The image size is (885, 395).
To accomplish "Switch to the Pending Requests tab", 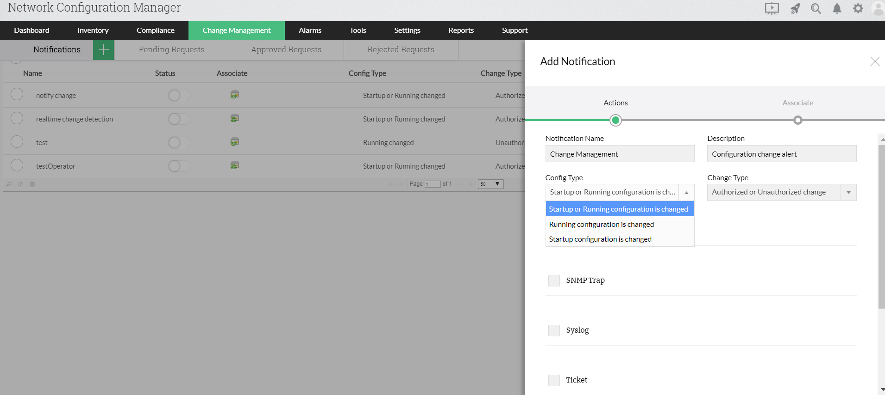I will point(171,50).
